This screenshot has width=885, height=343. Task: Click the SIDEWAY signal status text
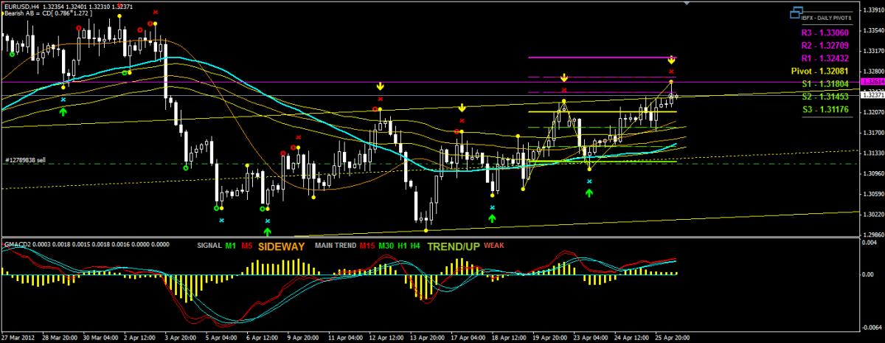click(x=281, y=246)
